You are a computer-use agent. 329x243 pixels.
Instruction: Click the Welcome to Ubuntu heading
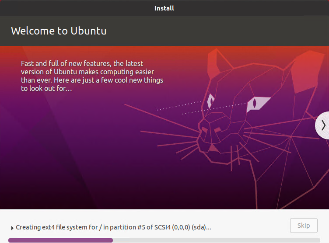[59, 31]
